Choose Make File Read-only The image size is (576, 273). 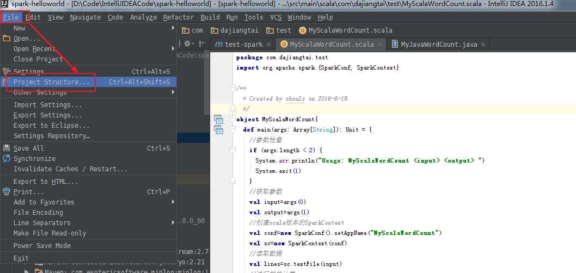coord(89,233)
